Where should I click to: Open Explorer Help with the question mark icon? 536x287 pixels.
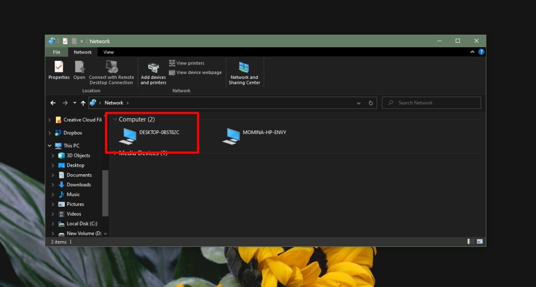pos(481,52)
